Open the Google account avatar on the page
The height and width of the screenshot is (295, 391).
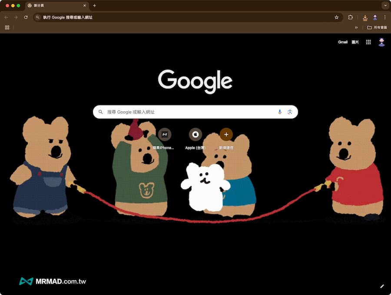381,42
